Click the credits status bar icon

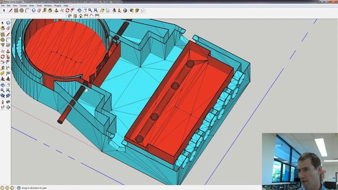(7, 188)
